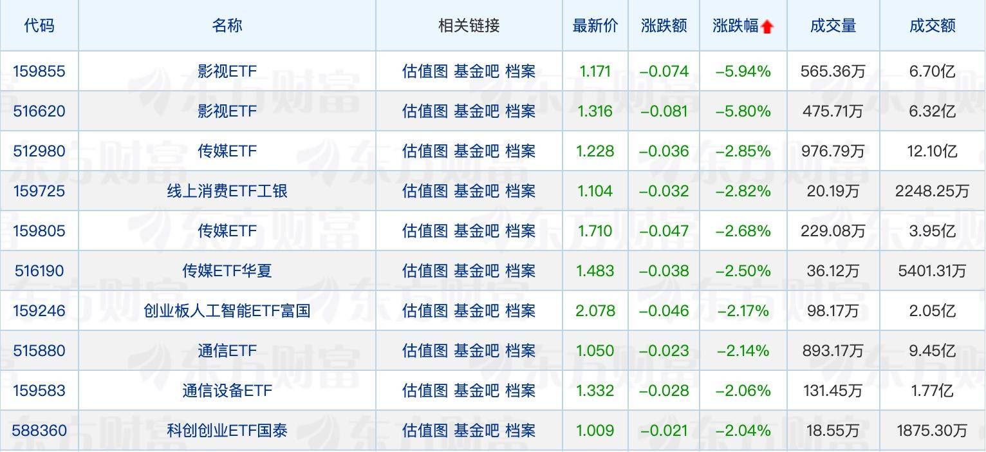986x452 pixels.
Task: Sort by the 涨跌额 column header
Action: [x=664, y=26]
